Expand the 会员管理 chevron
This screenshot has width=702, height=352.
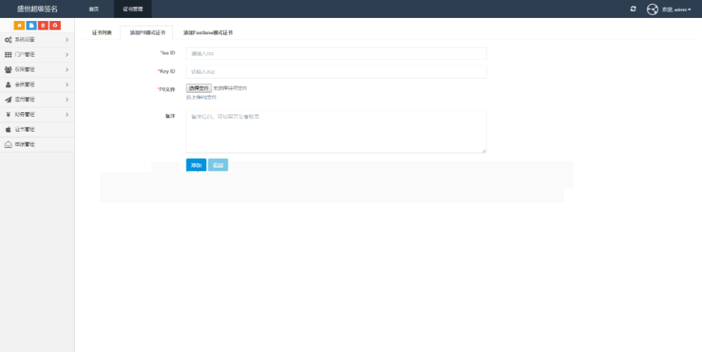point(67,85)
